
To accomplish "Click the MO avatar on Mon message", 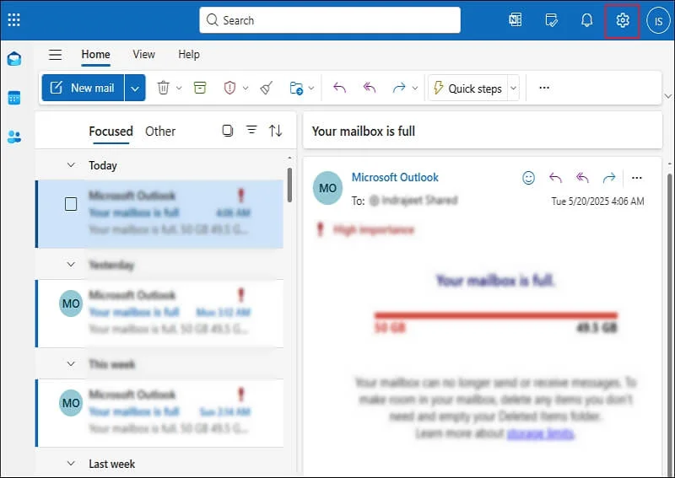I will pyautogui.click(x=71, y=303).
